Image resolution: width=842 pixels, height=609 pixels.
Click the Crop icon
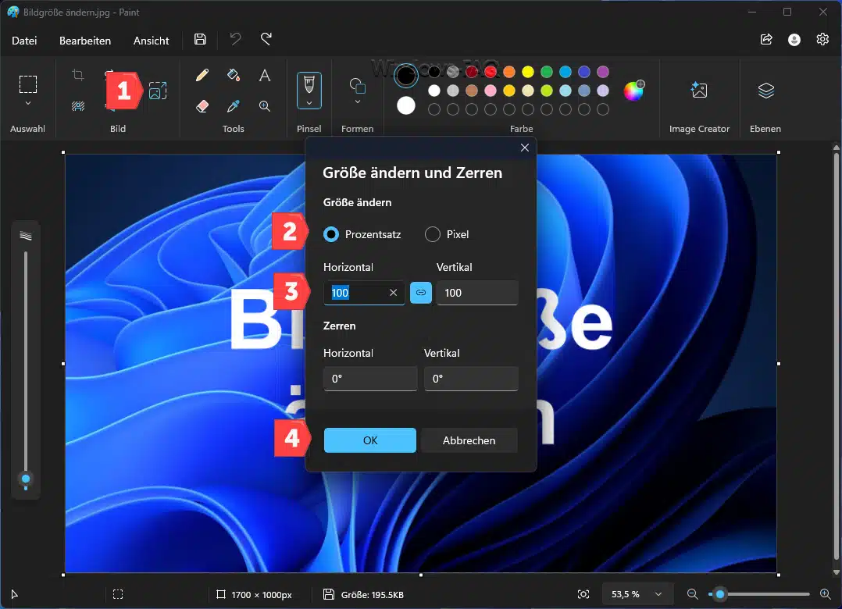click(78, 75)
